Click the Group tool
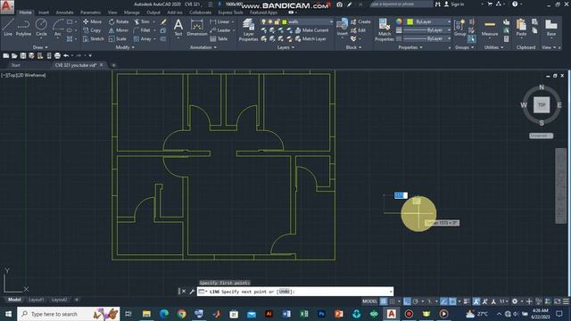The width and height of the screenshot is (571, 321). click(x=460, y=28)
